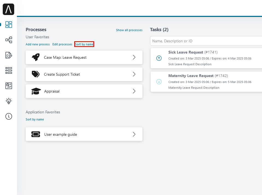
Task: Click the up-arrow priority icon on Sick Leave
Action: point(159,58)
